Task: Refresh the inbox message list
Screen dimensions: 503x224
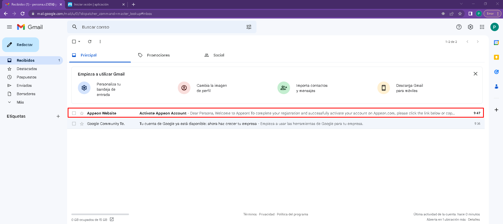Action: [x=90, y=42]
